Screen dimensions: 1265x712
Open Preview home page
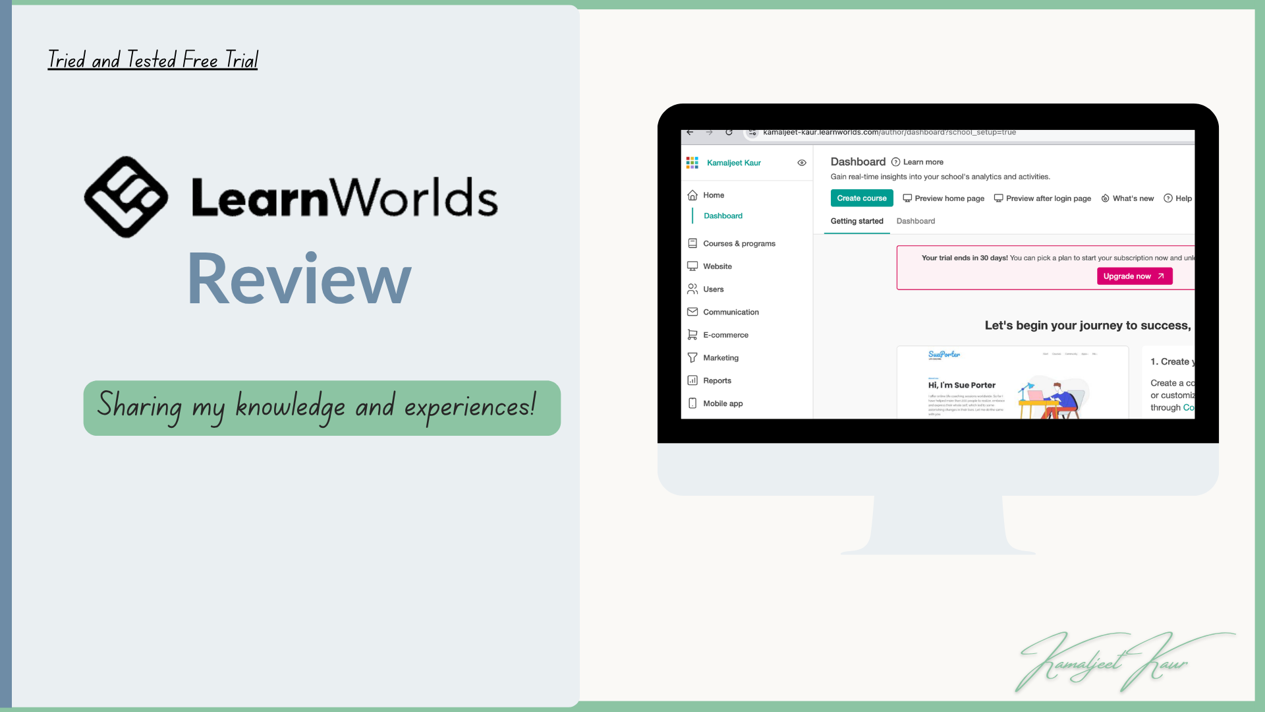point(949,198)
